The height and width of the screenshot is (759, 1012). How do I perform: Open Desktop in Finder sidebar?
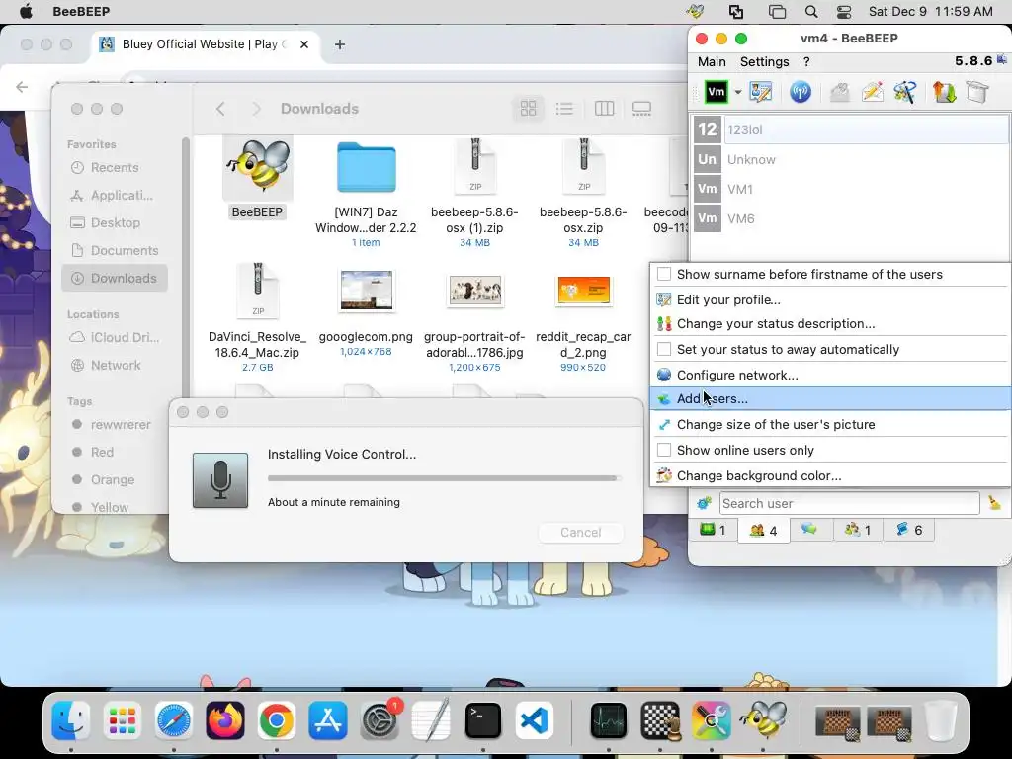(115, 222)
